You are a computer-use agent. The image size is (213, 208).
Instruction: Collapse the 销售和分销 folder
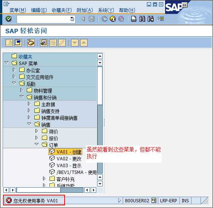pos(22,96)
